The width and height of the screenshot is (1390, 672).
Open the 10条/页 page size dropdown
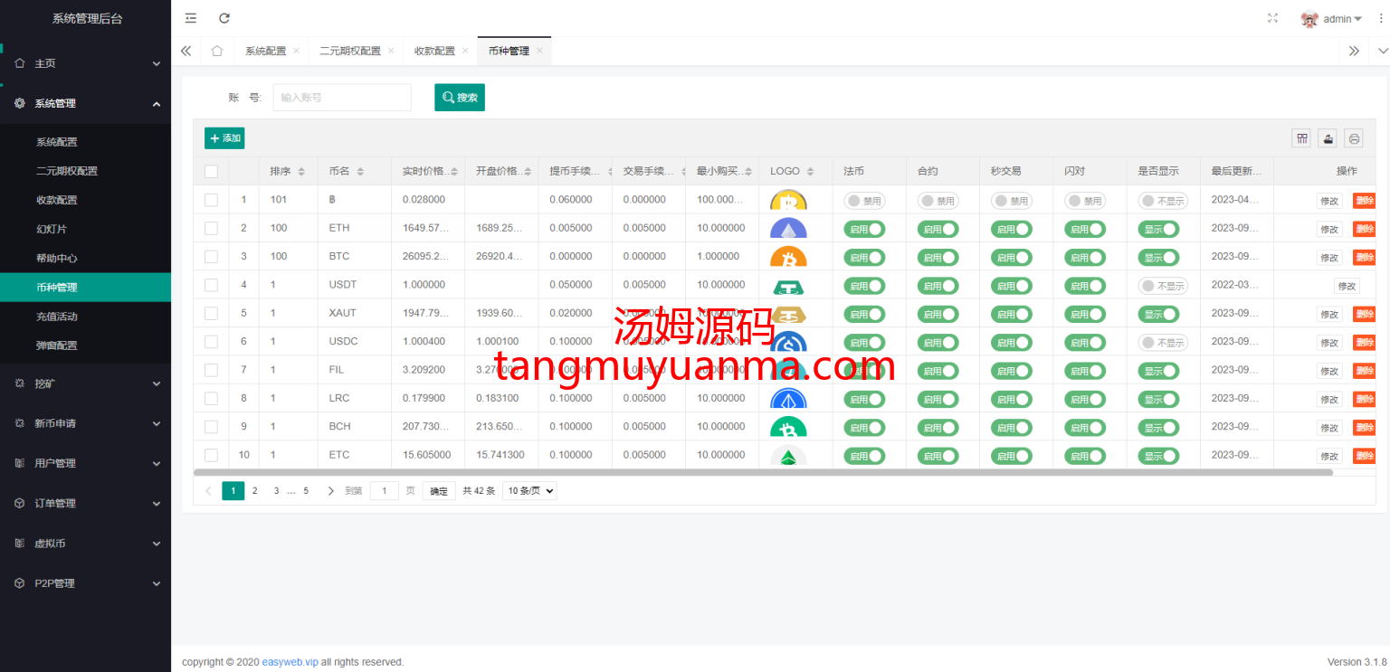tap(529, 491)
